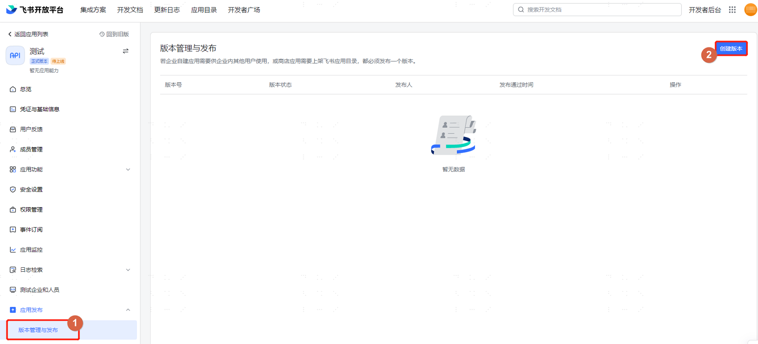
Task: Open the 开发者广场 top menu
Action: click(x=244, y=10)
